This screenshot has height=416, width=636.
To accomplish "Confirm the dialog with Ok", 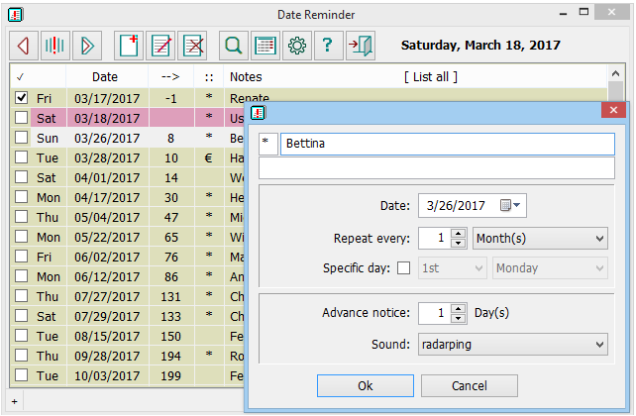I will click(365, 385).
